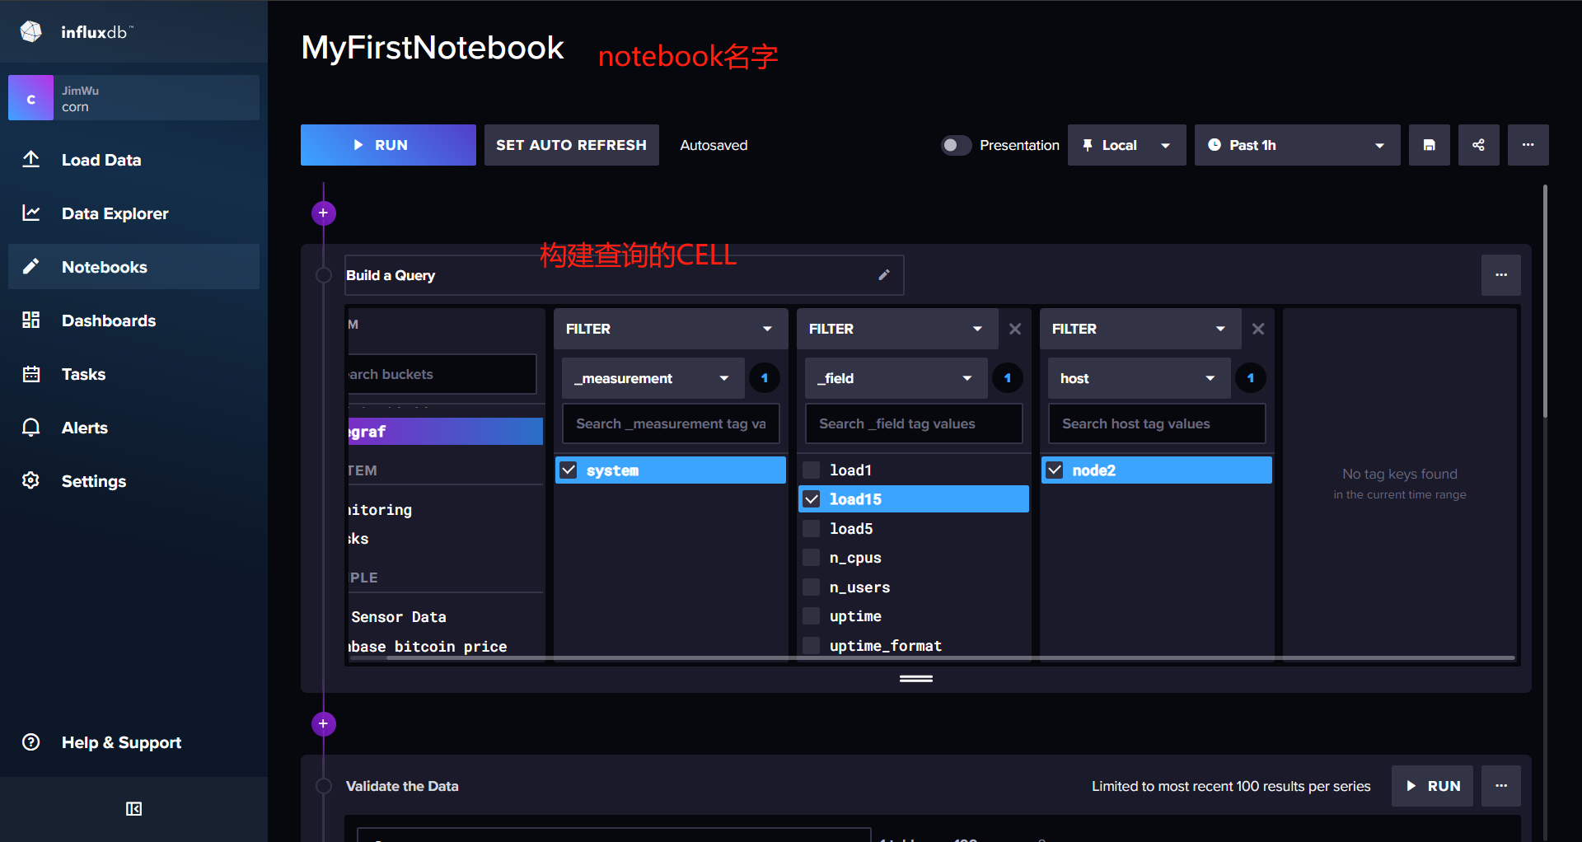Click the _measurement selected count badge
This screenshot has height=842, width=1582.
click(765, 378)
